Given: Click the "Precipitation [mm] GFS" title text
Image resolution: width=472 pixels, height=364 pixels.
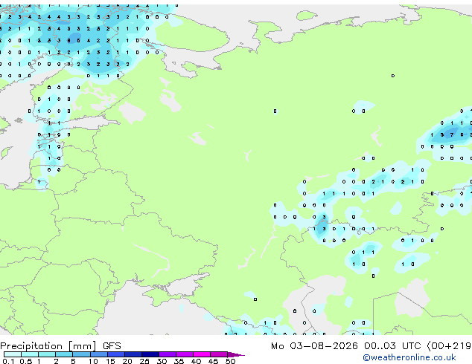Looking at the screenshot, I should pos(60,346).
